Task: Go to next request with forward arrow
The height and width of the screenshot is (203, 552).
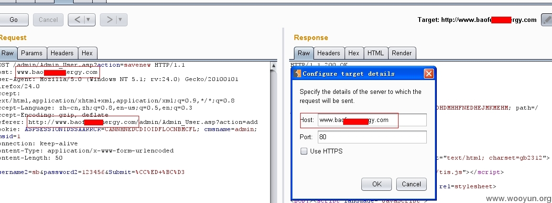Action: tap(108, 20)
